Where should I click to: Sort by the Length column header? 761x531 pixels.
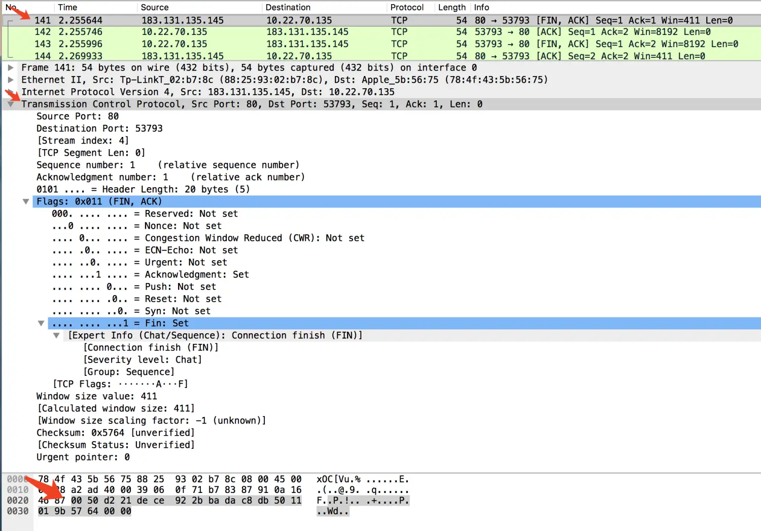click(452, 7)
